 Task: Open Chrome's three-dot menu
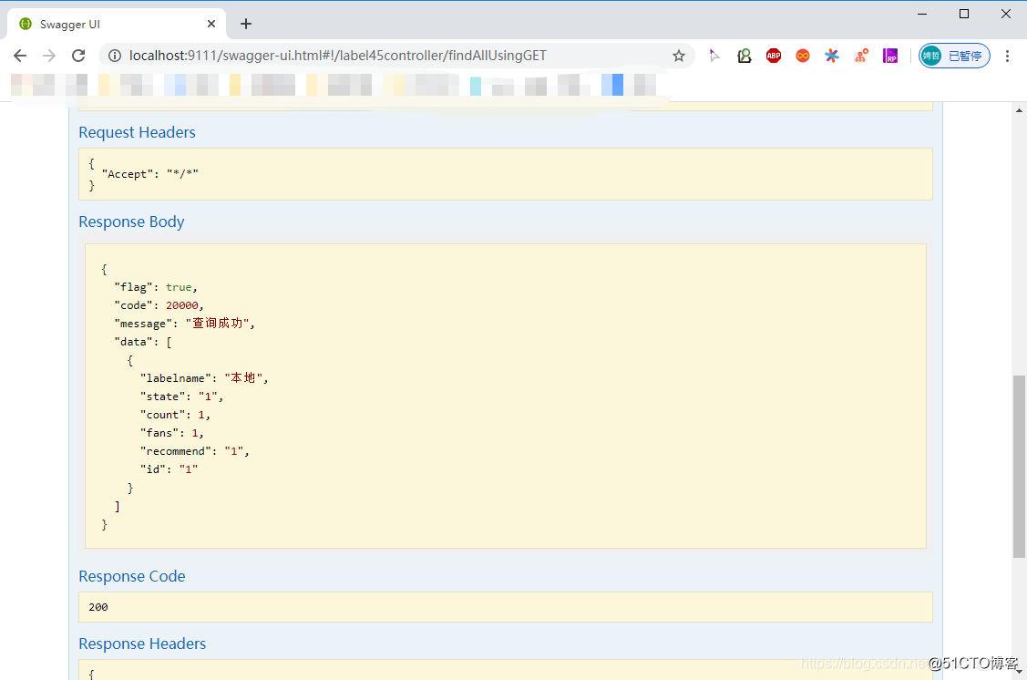click(1007, 56)
